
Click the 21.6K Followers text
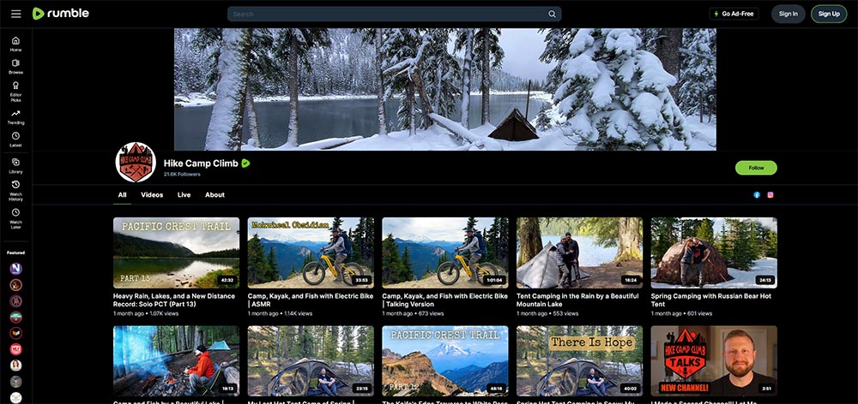point(182,174)
